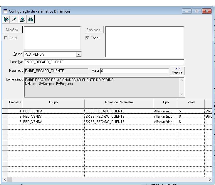
Task: Click the Comentários scroll up arrow
Action: 182,80
